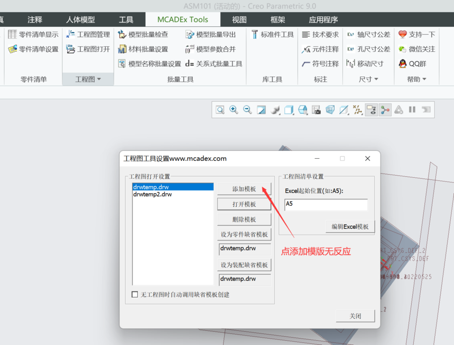Close the 工程图工具设置 dialog window
Image resolution: width=454 pixels, height=345 pixels.
click(x=367, y=158)
